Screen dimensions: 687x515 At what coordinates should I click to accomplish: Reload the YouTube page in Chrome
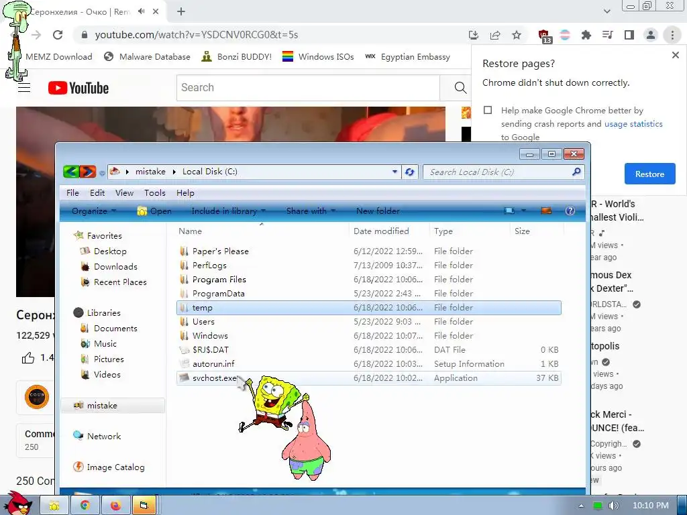(x=58, y=35)
